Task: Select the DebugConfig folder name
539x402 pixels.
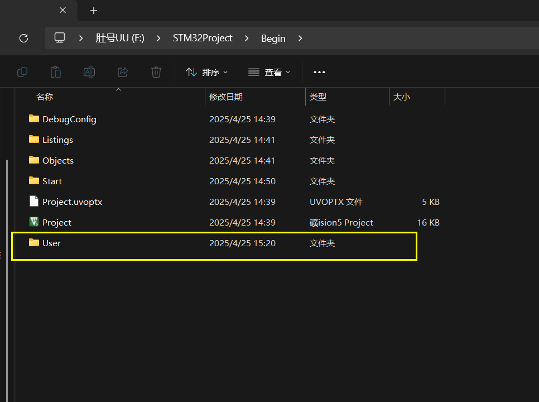Action: [x=69, y=119]
